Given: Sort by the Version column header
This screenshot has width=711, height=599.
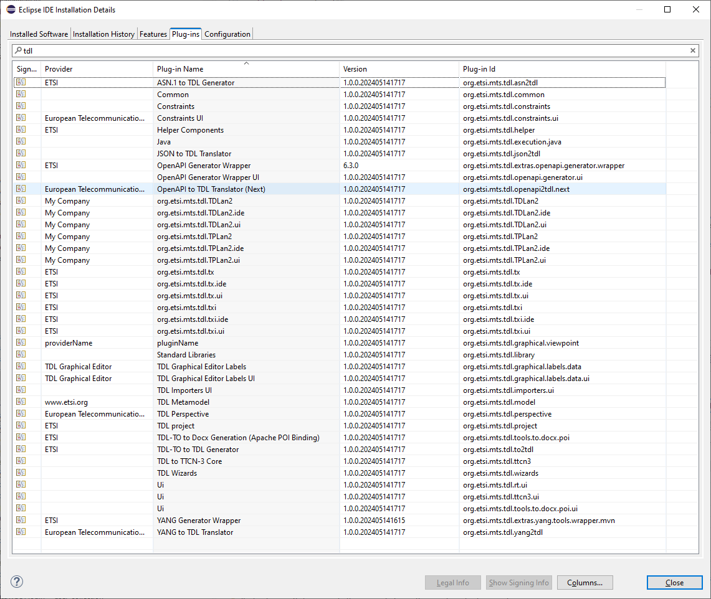Looking at the screenshot, I should (x=399, y=69).
